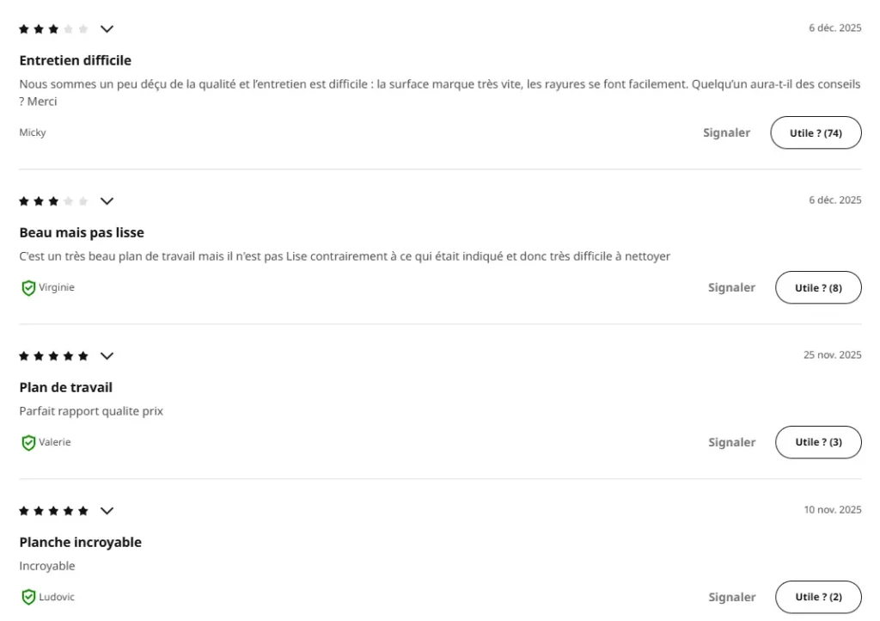This screenshot has width=880, height=621.
Task: Expand rating details chevron on Valerie's review
Action: (x=107, y=356)
